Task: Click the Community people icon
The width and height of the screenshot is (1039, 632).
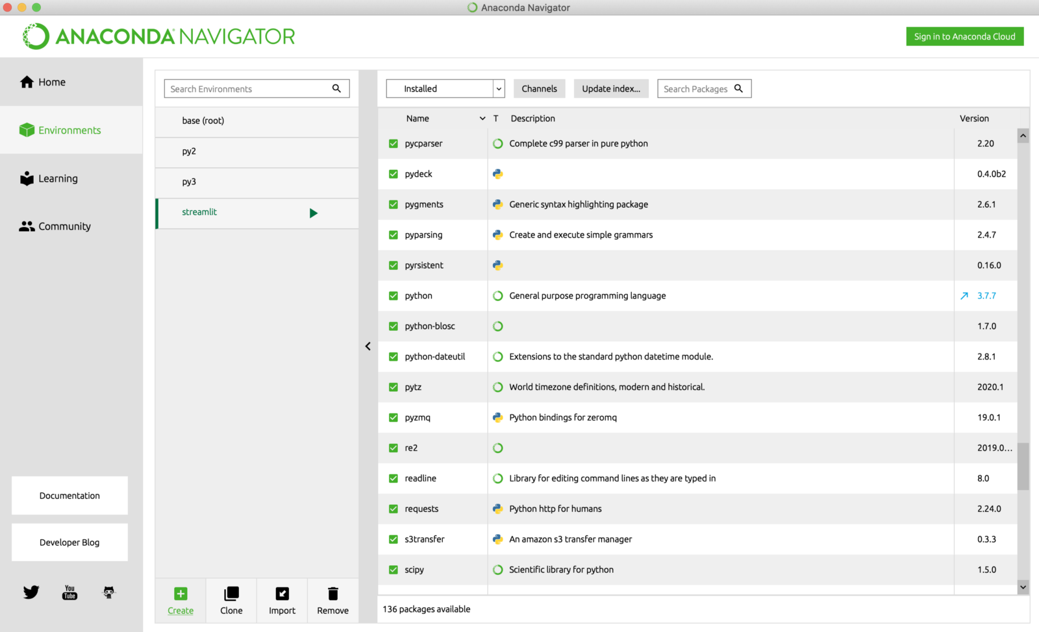Action: pyautogui.click(x=27, y=226)
